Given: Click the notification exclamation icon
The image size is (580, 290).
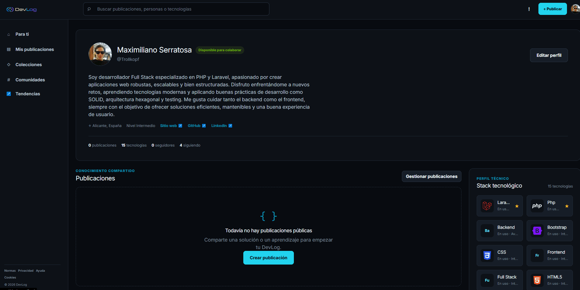Looking at the screenshot, I should pyautogui.click(x=529, y=9).
